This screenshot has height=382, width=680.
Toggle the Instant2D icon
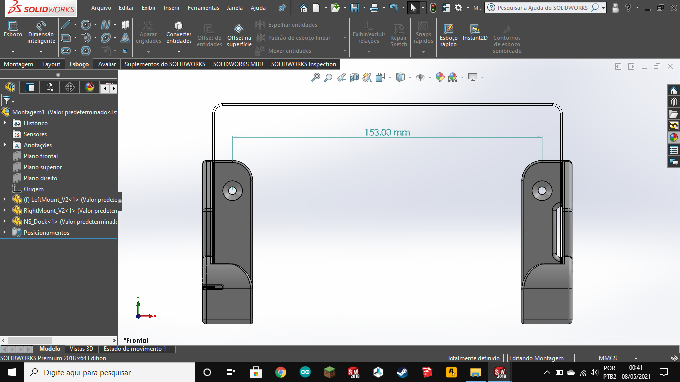tap(475, 32)
